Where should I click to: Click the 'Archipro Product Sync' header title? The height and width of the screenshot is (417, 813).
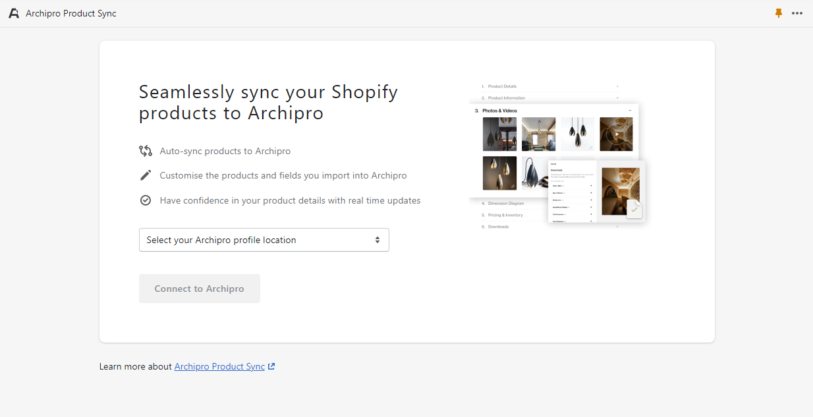click(71, 13)
